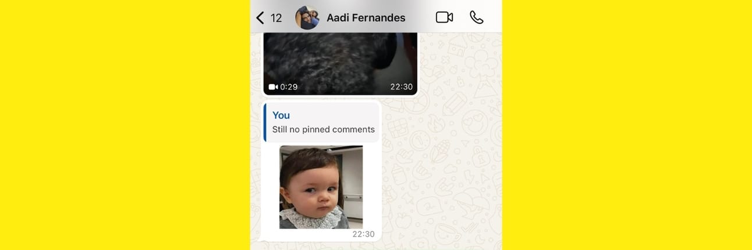Open the baby photo image
This screenshot has width=752, height=250.
coord(321,187)
